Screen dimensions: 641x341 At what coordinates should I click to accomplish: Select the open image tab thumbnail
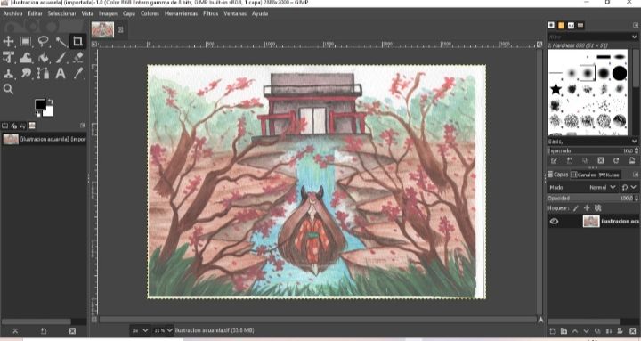click(102, 30)
